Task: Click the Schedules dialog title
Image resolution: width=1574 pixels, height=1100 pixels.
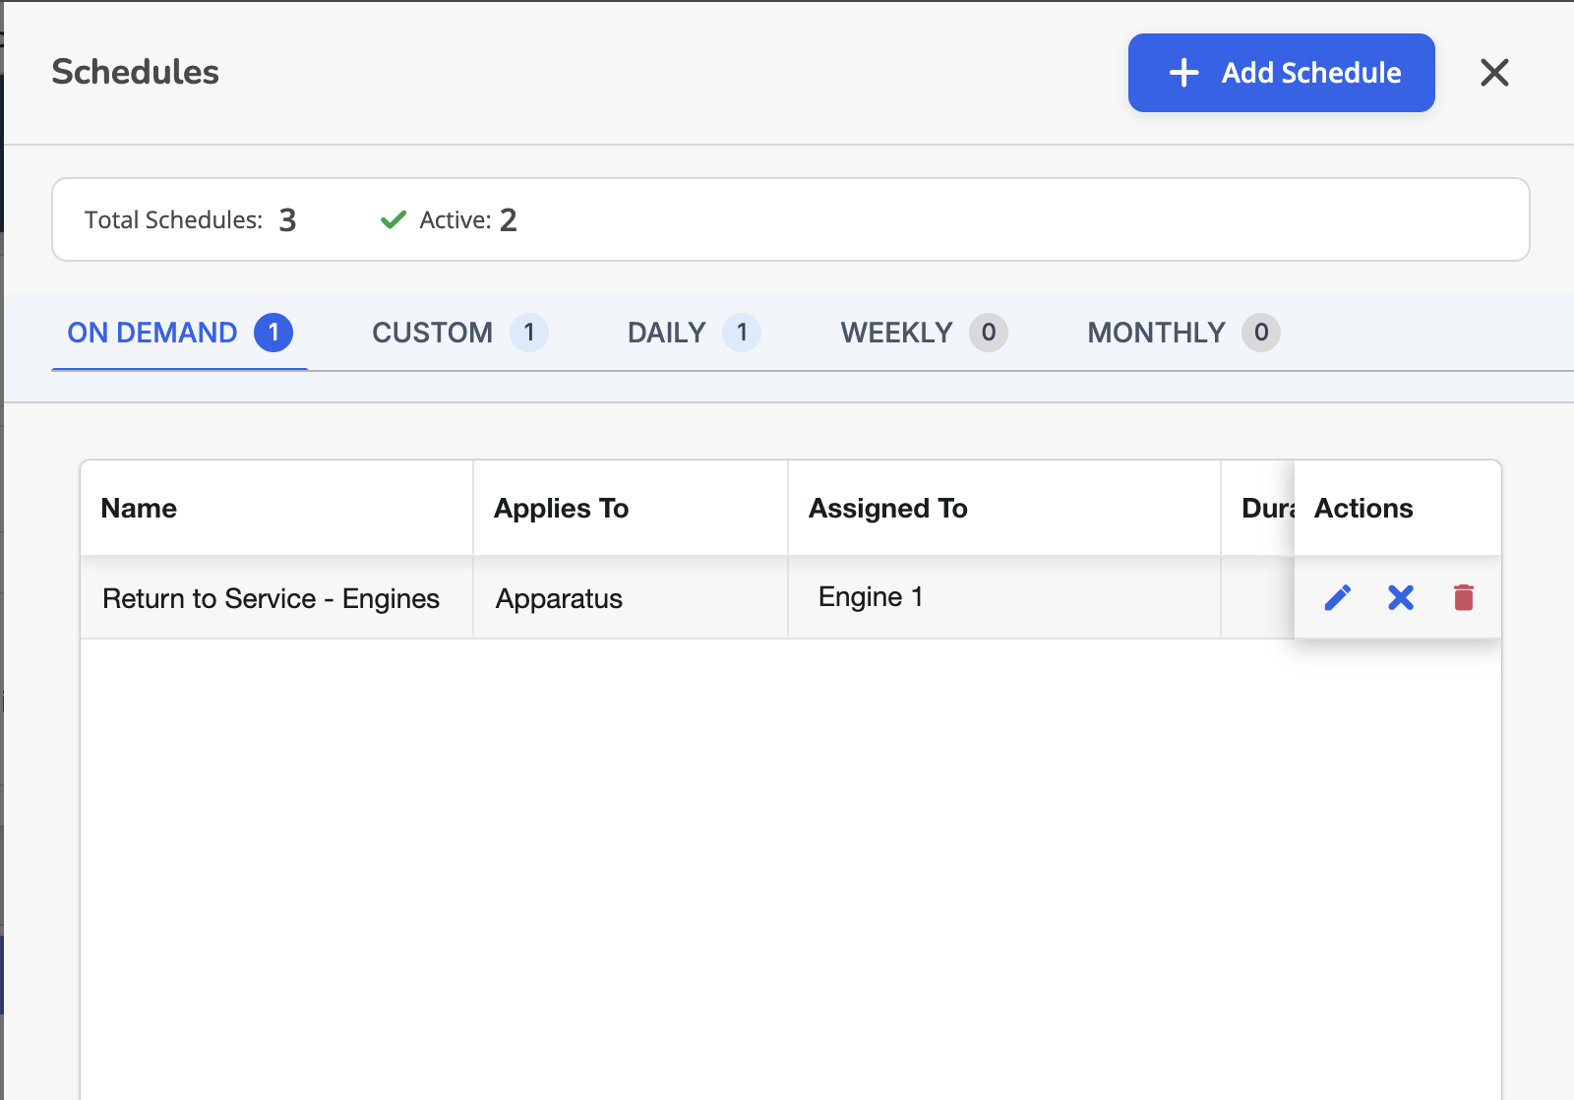Action: click(136, 72)
